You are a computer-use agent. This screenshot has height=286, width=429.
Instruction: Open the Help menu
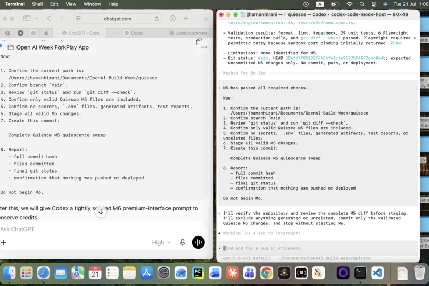[113, 4]
